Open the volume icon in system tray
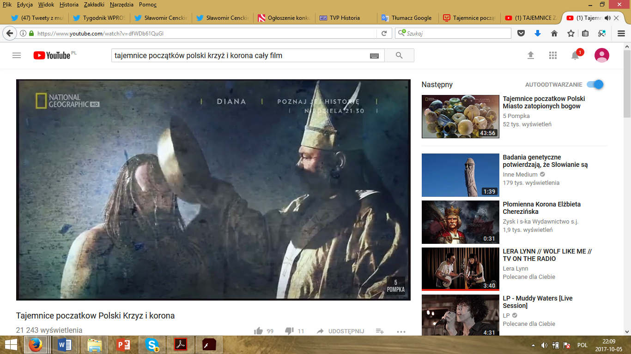The width and height of the screenshot is (631, 354). point(545,345)
